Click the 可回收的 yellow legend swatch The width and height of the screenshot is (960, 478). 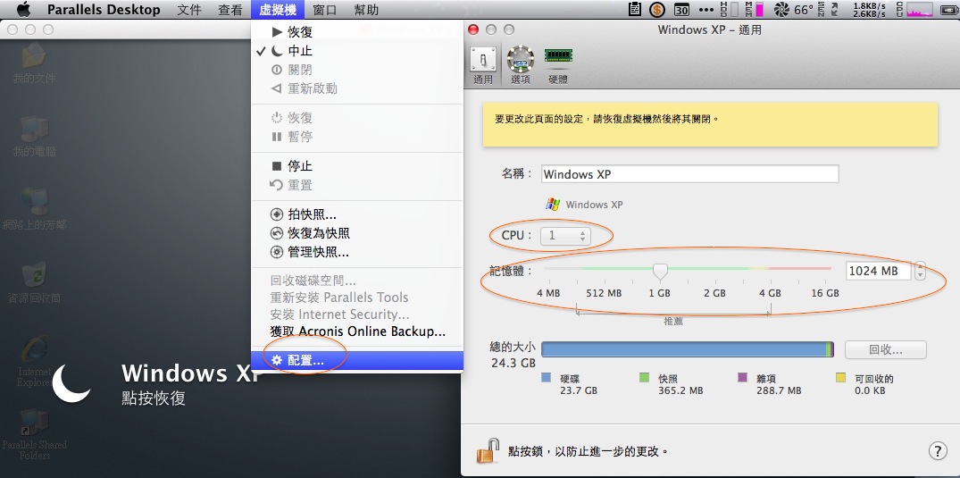pyautogui.click(x=840, y=378)
